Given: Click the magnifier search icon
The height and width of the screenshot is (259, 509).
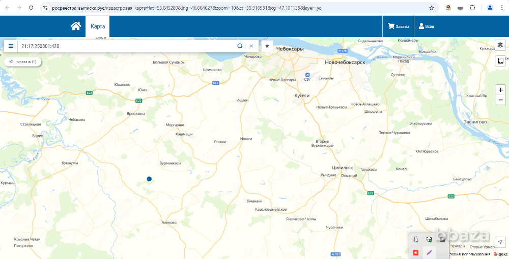Looking at the screenshot, I should tap(240, 46).
